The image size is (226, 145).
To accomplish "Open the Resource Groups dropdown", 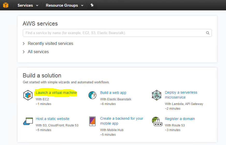I will 64,5.
